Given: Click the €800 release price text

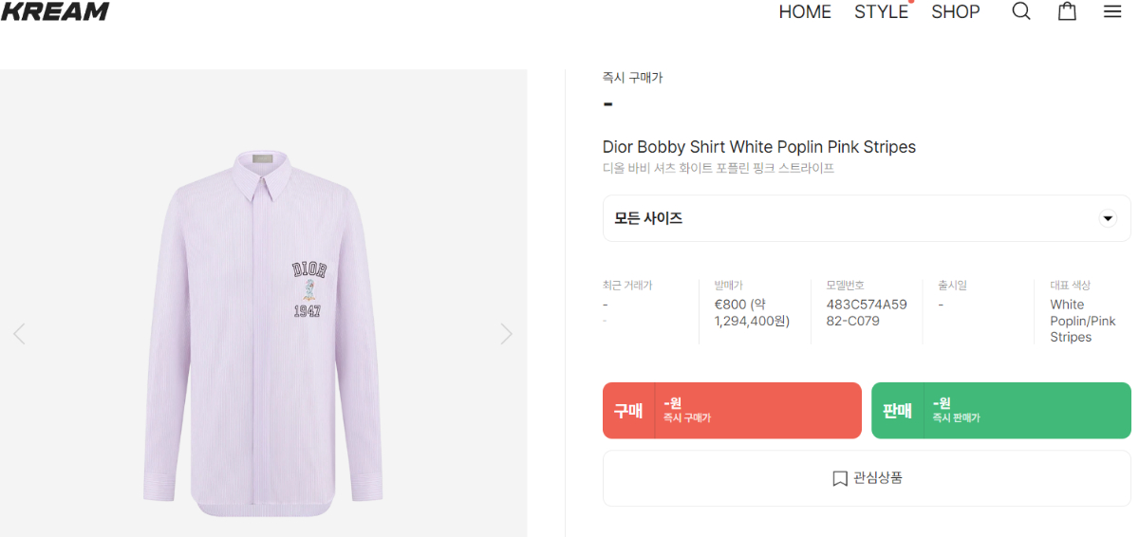Looking at the screenshot, I should 752,312.
